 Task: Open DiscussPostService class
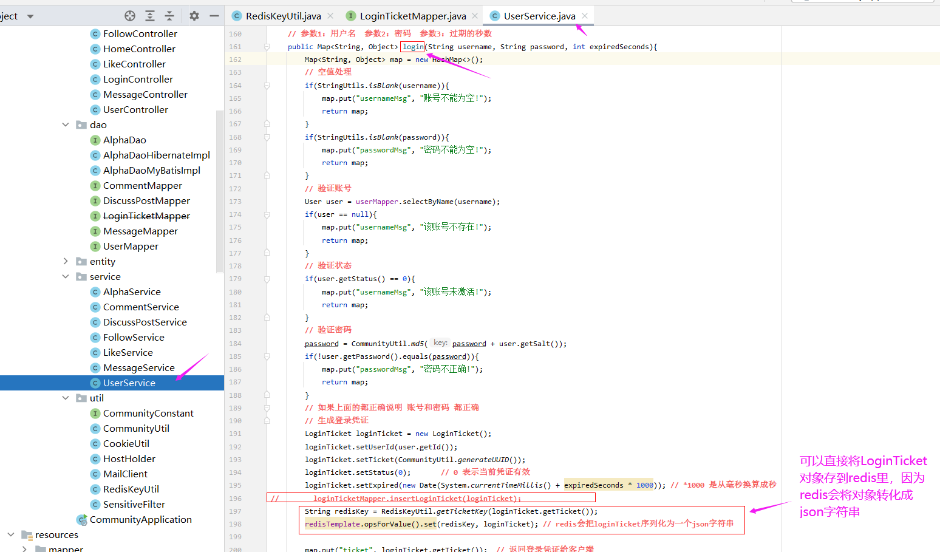145,322
